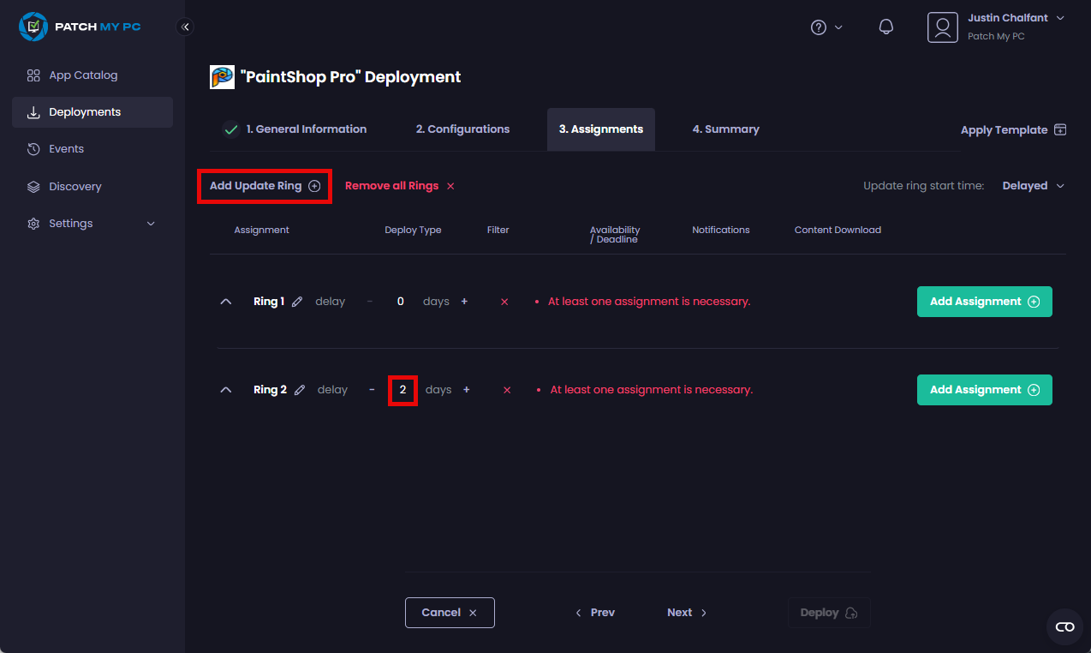Viewport: 1091px width, 653px height.
Task: Increase Ring 1 delay days with plus
Action: tap(464, 302)
